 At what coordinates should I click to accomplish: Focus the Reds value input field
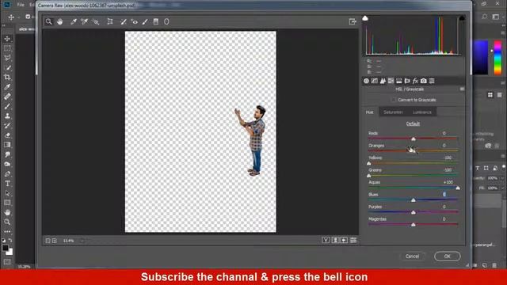[444, 133]
